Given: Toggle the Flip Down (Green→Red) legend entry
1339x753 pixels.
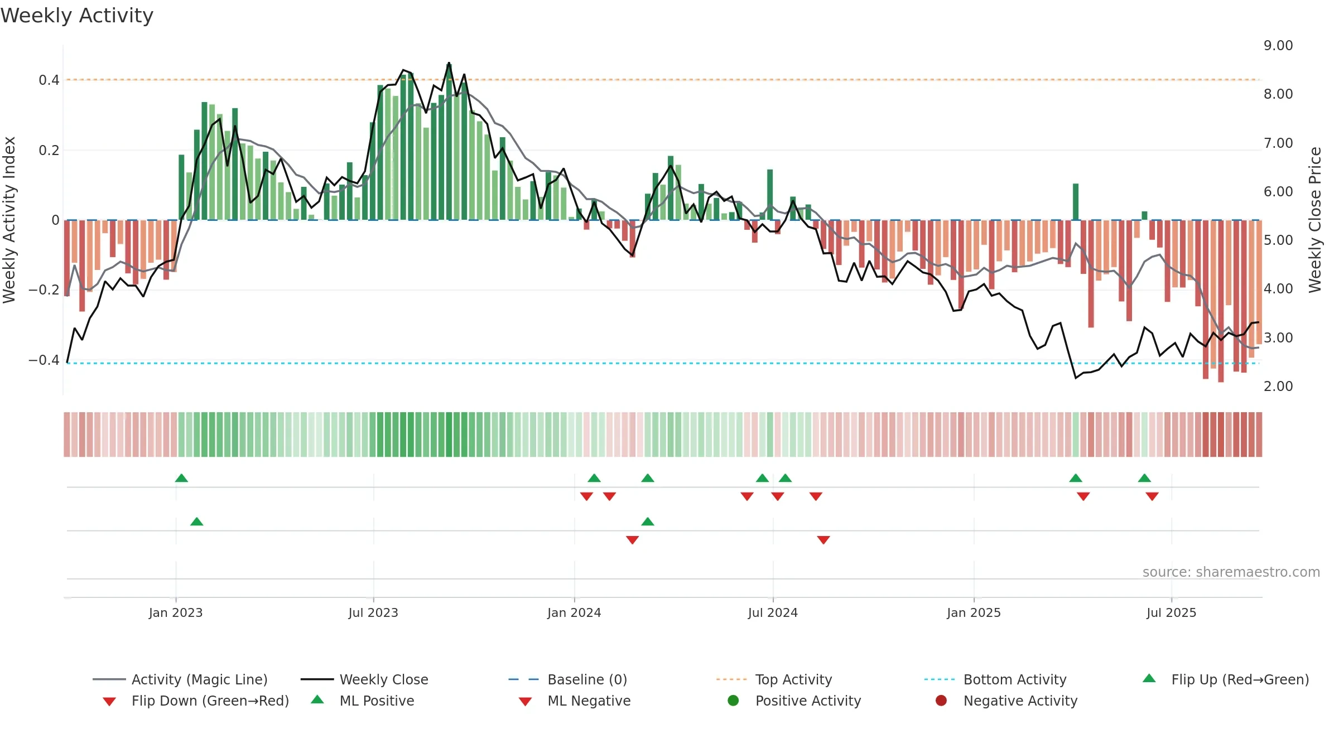Looking at the screenshot, I should [x=196, y=701].
